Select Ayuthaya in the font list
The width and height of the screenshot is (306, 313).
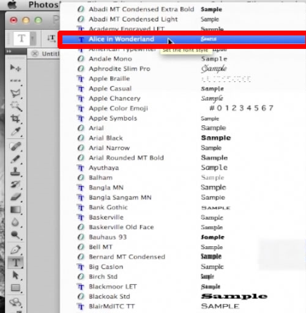(104, 168)
